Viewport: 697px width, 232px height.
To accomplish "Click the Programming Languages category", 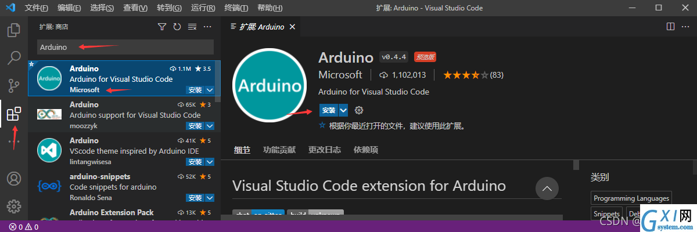I will point(631,198).
